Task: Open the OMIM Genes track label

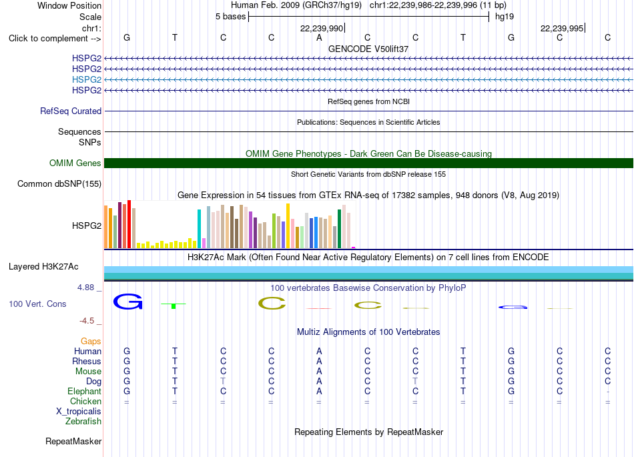Action: click(x=75, y=163)
